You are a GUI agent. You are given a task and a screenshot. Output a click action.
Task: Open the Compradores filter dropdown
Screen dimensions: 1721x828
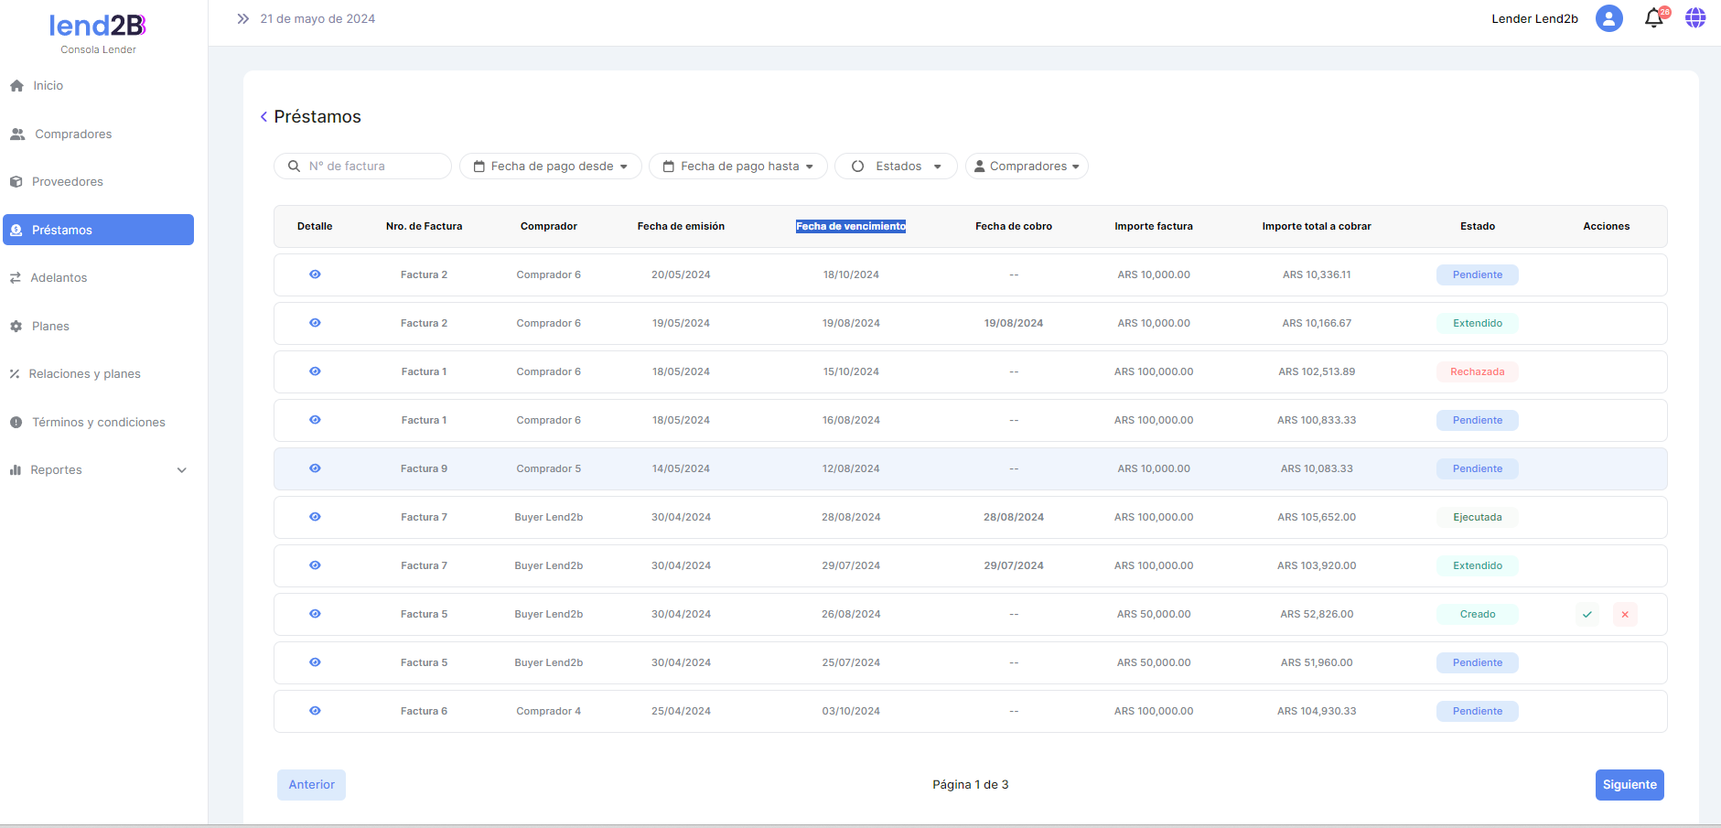[x=1027, y=167]
